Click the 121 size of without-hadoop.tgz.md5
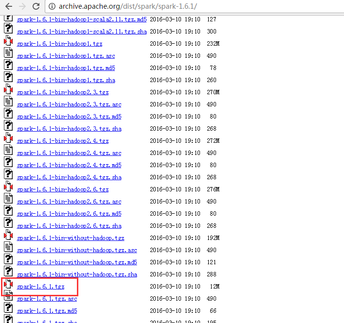 pyautogui.click(x=212, y=262)
